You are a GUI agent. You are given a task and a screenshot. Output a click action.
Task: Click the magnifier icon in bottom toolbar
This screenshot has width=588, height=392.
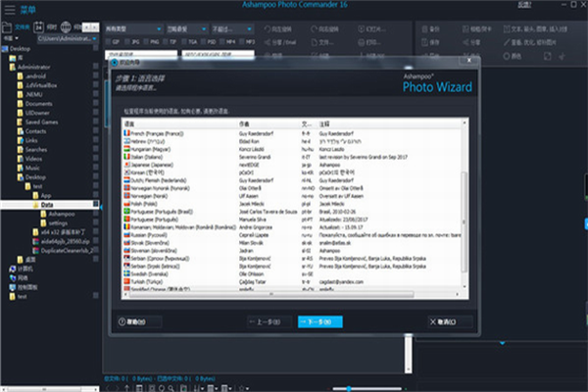[171, 388]
